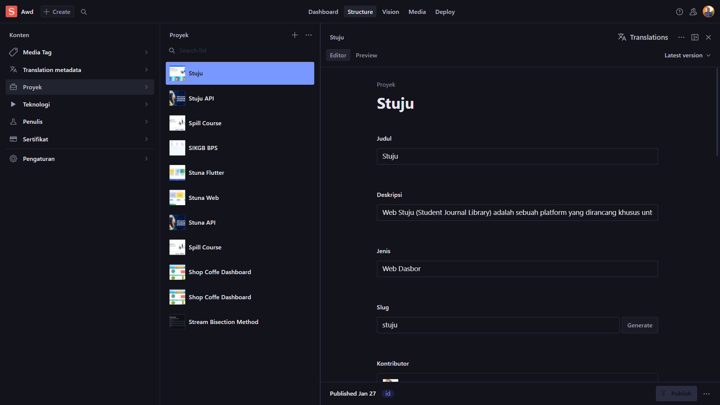Click the Stream Bisection Method thumbnail

[x=177, y=322]
